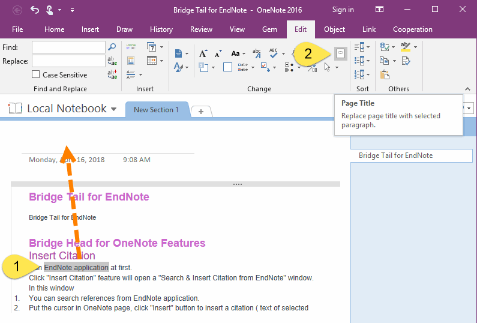Click the touch mode hand icon

tap(49, 10)
